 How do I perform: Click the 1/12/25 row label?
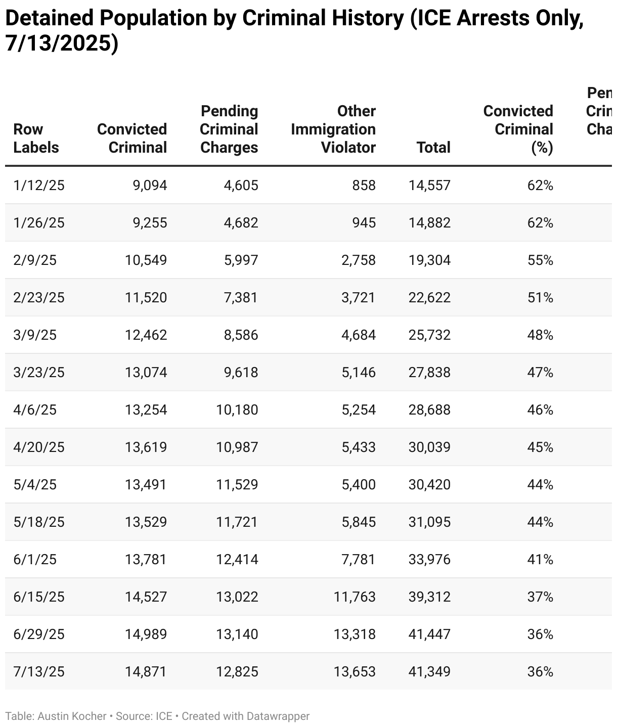point(39,186)
